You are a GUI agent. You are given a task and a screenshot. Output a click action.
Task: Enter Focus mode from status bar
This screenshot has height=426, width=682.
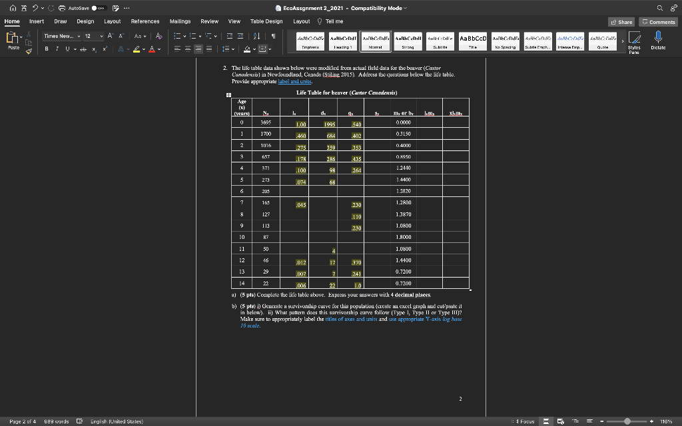pyautogui.click(x=524, y=421)
